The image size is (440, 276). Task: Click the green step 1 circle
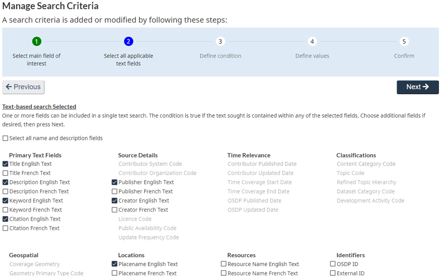click(x=37, y=41)
